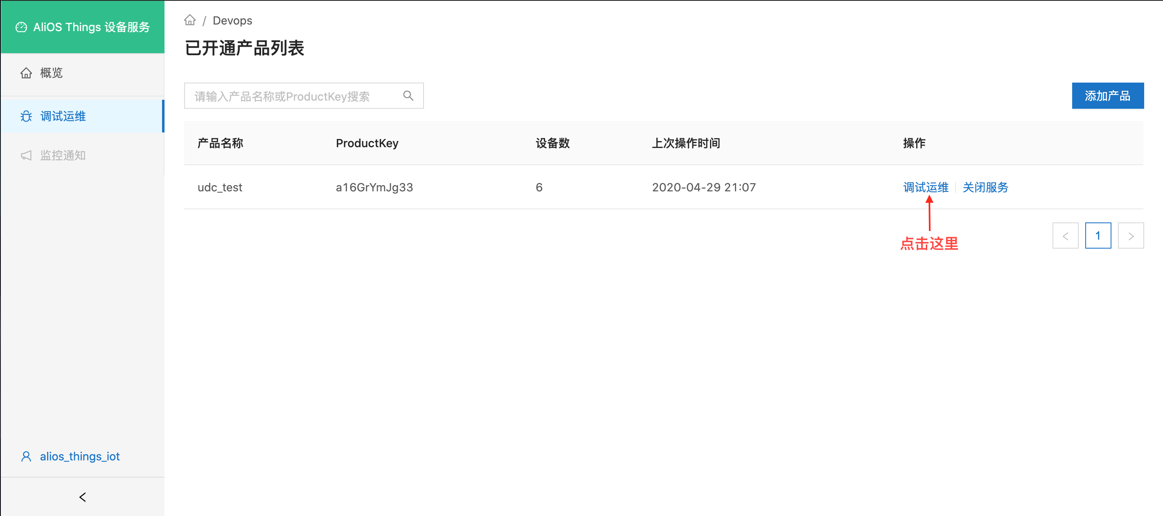This screenshot has width=1163, height=516.
Task: Click the 添加产品 button
Action: coord(1108,96)
